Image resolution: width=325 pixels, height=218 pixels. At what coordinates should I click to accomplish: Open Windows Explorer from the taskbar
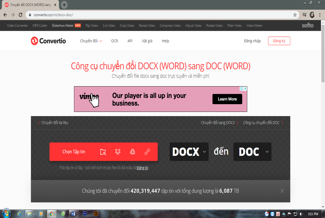point(30,214)
